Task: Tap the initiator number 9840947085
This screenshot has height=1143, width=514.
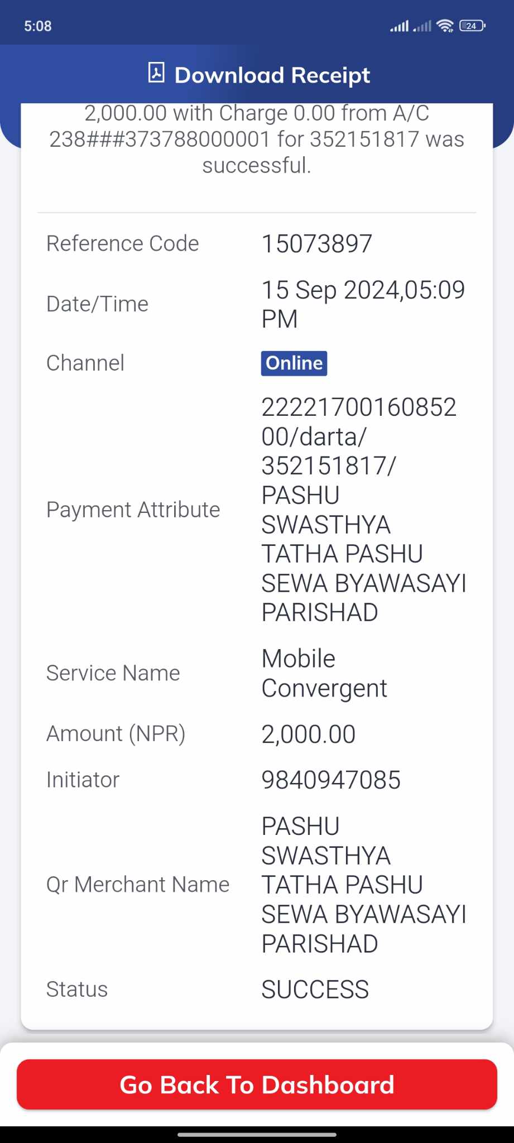Action: pyautogui.click(x=332, y=780)
